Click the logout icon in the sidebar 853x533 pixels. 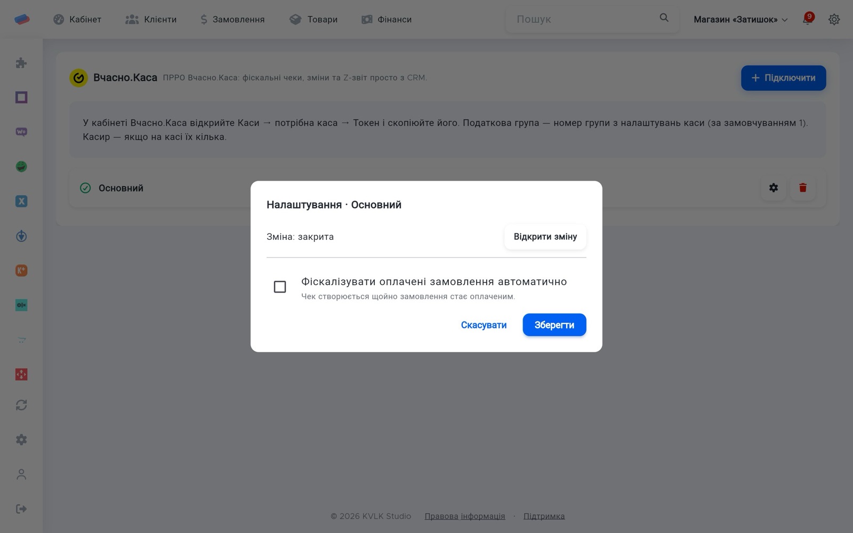21,509
